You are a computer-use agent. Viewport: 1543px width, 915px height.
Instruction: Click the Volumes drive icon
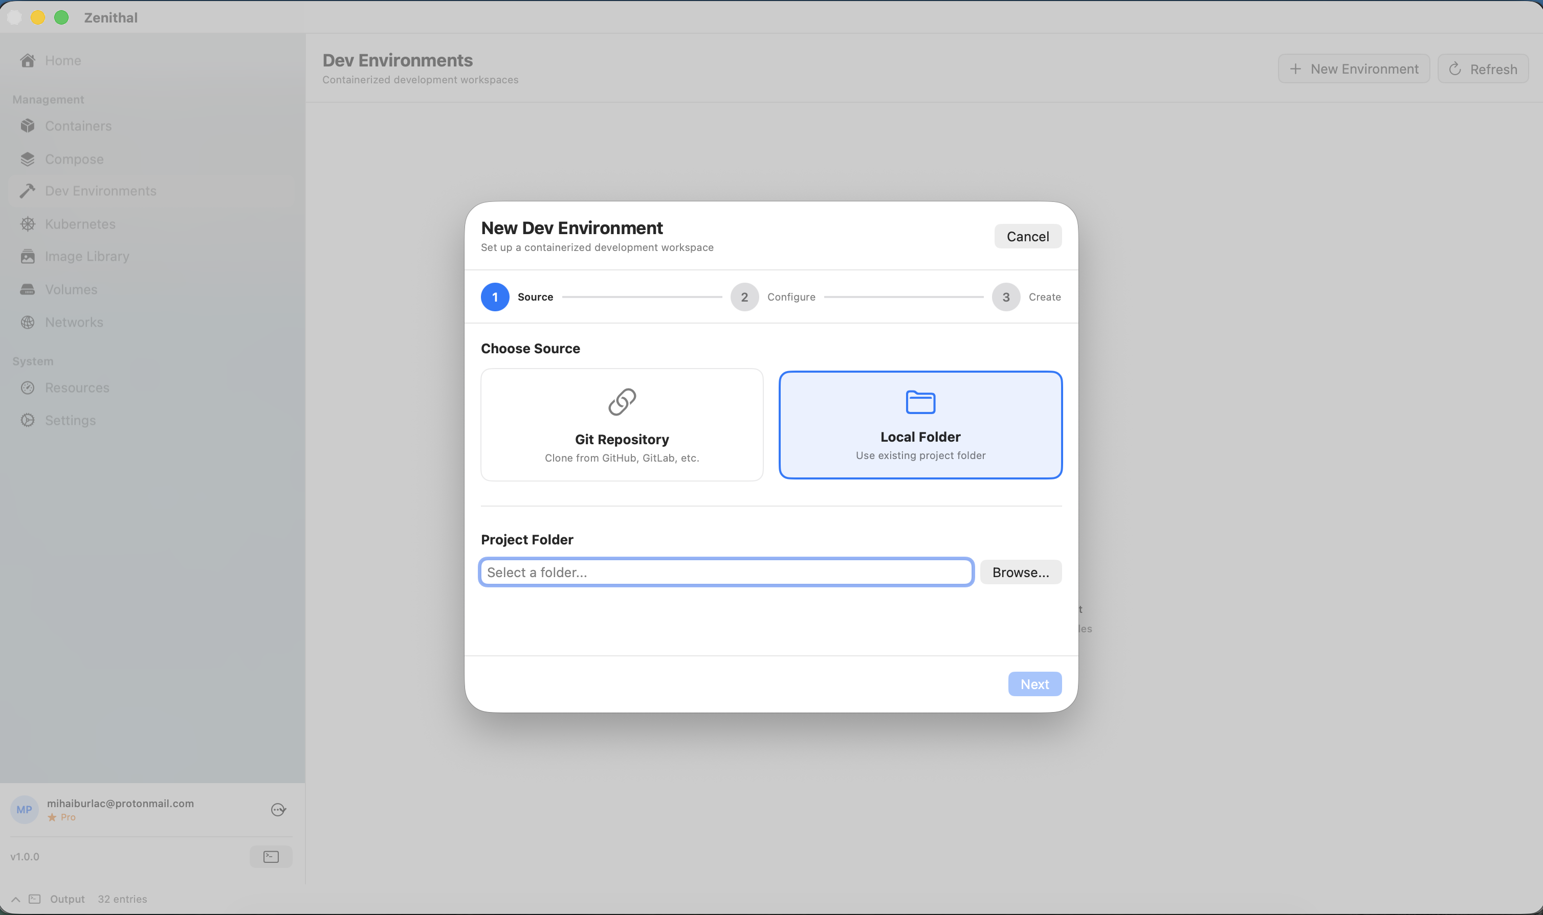27,289
